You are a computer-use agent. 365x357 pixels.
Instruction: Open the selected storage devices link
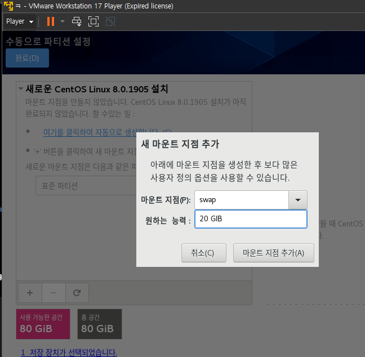click(69, 353)
